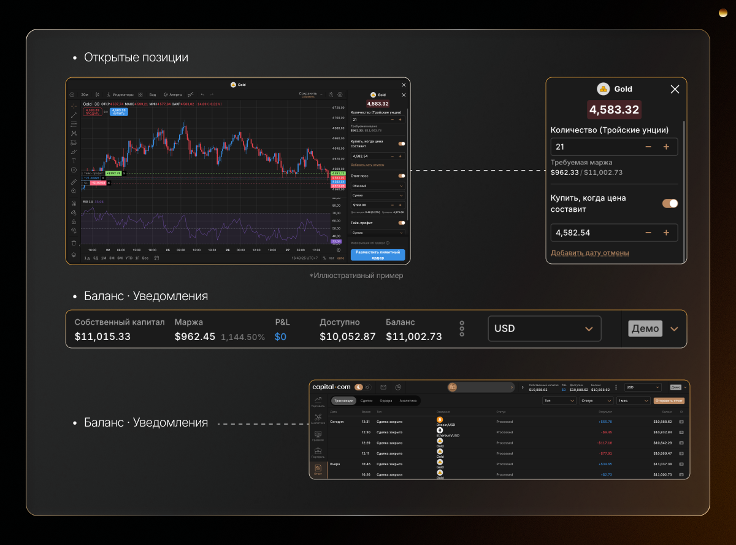Click the red ПРОДАТЬ price button on chart

click(x=92, y=112)
